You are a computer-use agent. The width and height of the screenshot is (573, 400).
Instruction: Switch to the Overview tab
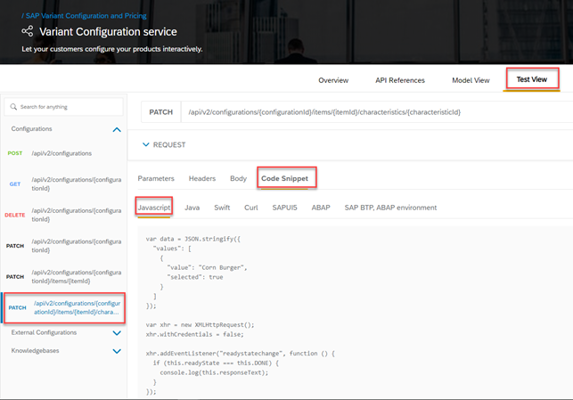pyautogui.click(x=333, y=80)
